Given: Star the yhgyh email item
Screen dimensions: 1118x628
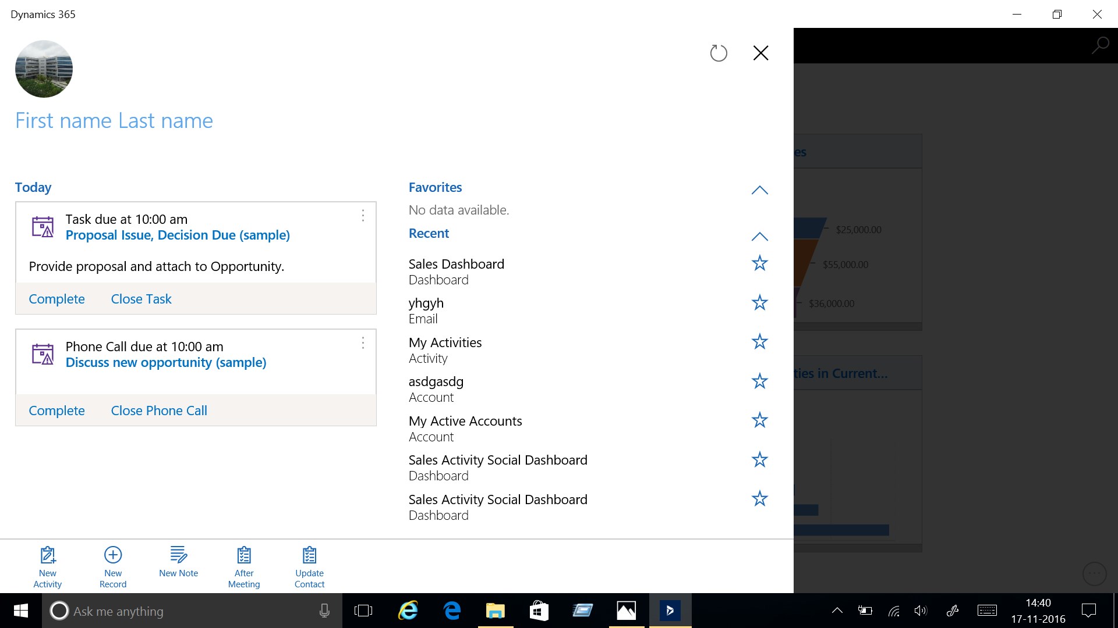Looking at the screenshot, I should [759, 302].
